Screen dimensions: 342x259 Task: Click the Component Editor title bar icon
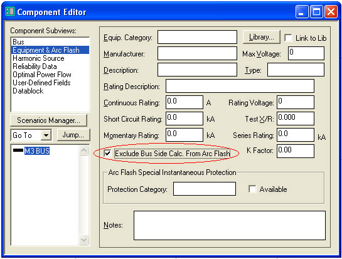pyautogui.click(x=10, y=11)
